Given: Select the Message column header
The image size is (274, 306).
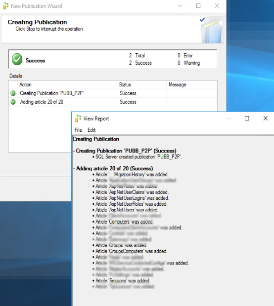Looking at the screenshot, I should pos(192,85).
